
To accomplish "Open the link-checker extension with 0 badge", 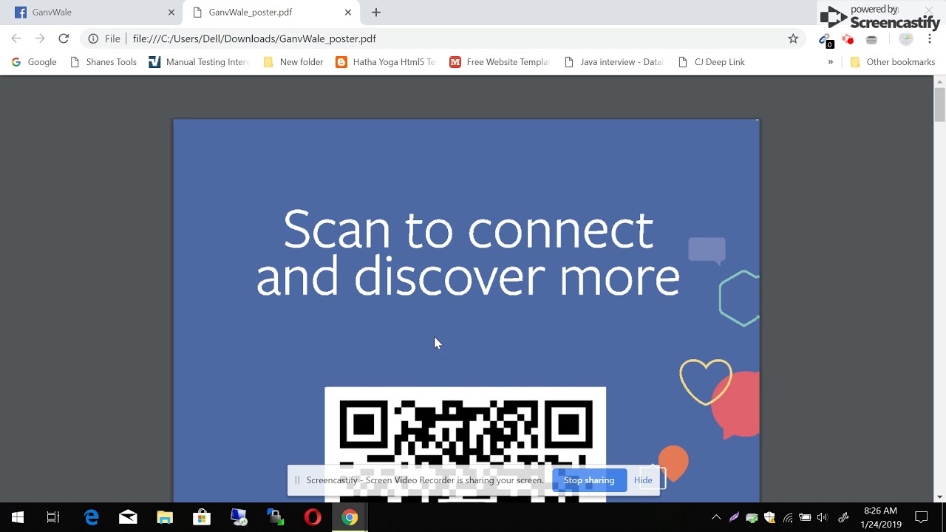I will coord(826,40).
